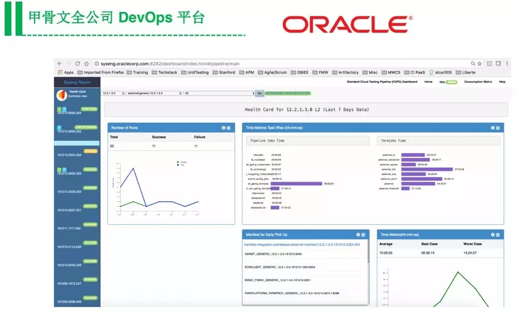The image size is (519, 321).
Task: Open the 12.2.1.3.0 version dropdown
Action: (x=113, y=93)
